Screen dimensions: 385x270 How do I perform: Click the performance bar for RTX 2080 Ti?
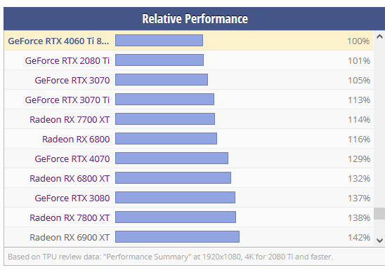159,60
